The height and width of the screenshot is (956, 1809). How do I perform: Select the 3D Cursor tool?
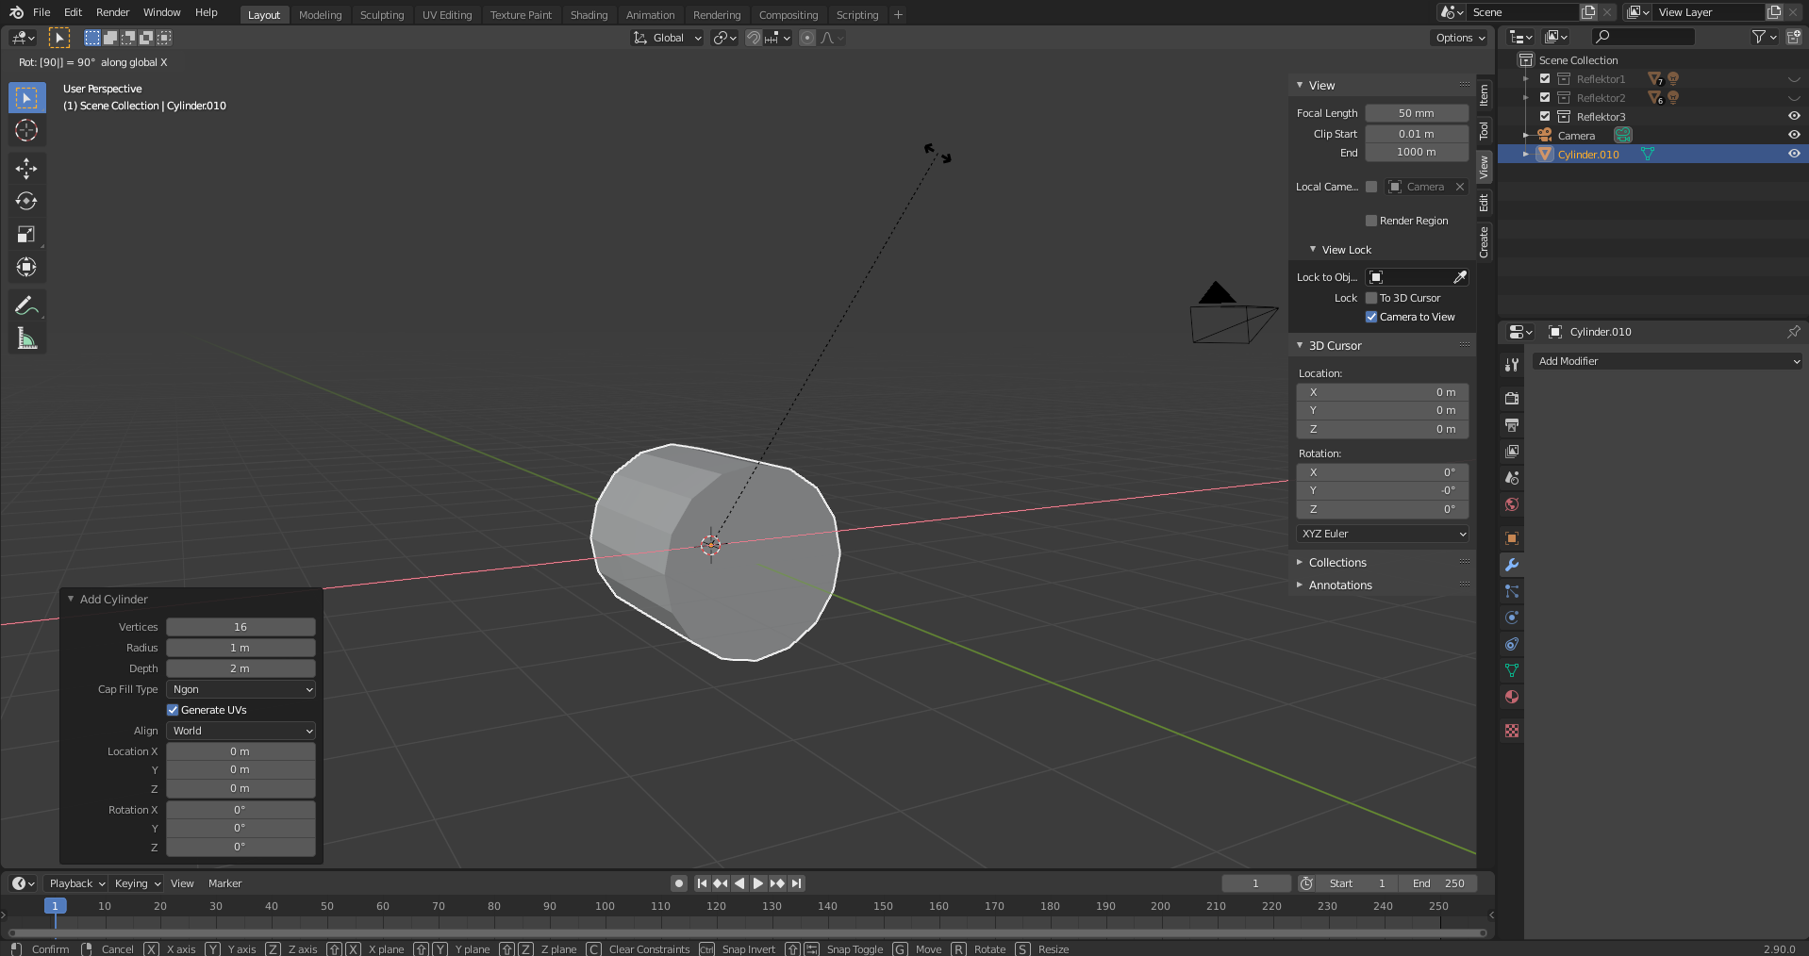[26, 131]
